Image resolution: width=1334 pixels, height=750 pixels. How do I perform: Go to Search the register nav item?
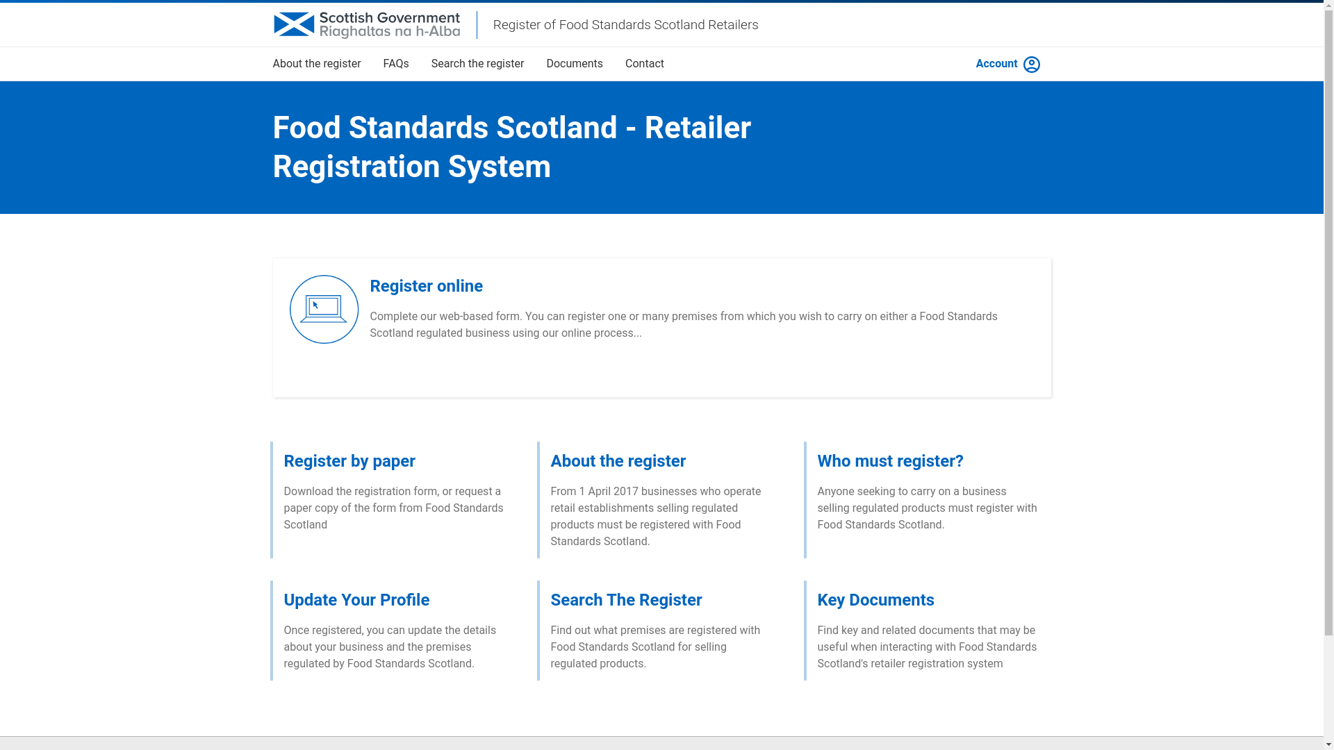tap(477, 64)
